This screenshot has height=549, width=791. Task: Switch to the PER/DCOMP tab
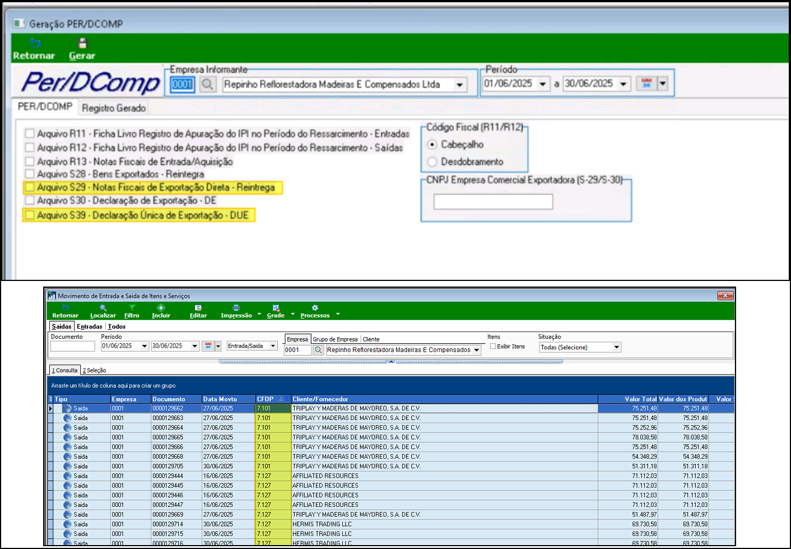(45, 107)
